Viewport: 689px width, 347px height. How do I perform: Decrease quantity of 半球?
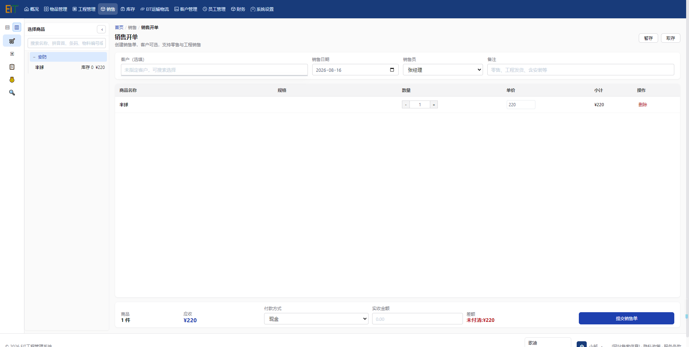[406, 104]
